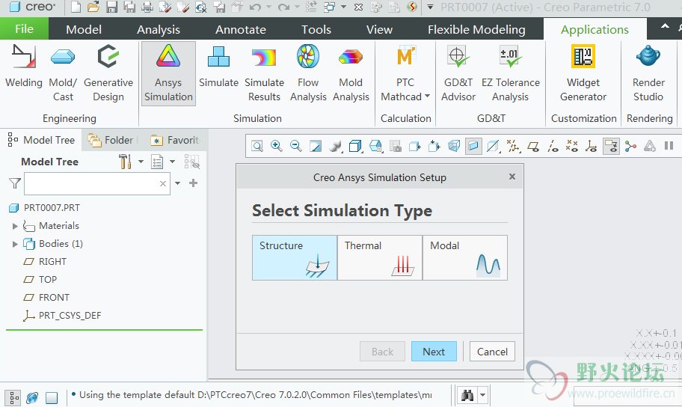Click the Repaint icon in graphics toolbar
Viewport: 682px width, 407px height.
click(x=316, y=146)
